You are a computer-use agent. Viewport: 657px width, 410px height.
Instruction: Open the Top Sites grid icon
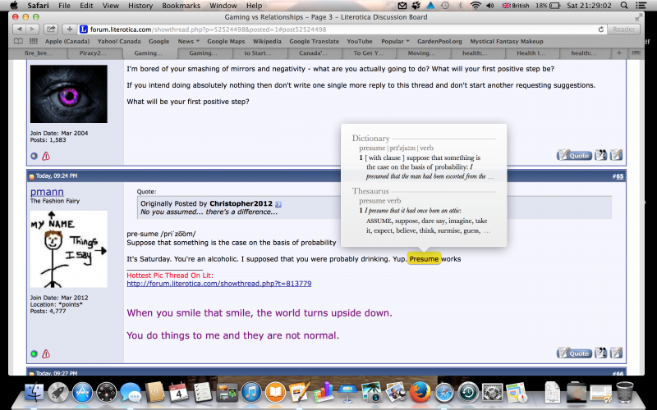point(32,41)
